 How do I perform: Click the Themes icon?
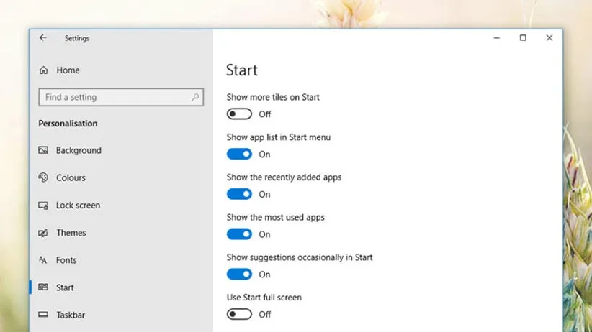point(43,233)
